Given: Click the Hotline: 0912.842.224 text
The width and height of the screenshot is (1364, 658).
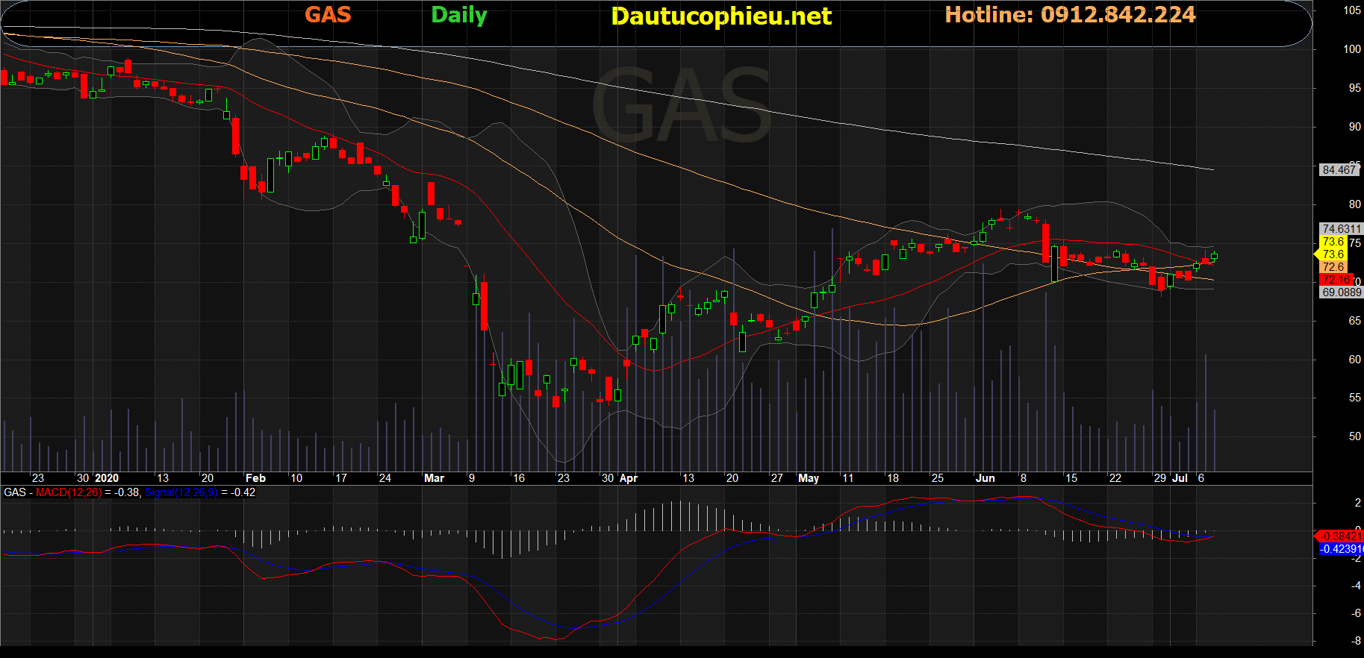Looking at the screenshot, I should click(1070, 15).
